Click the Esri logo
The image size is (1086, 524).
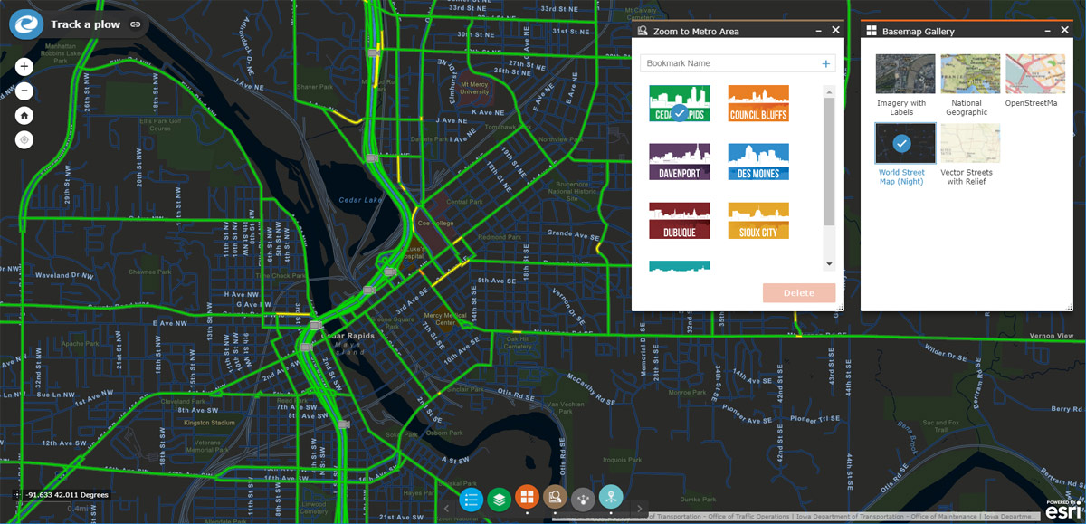click(1062, 510)
